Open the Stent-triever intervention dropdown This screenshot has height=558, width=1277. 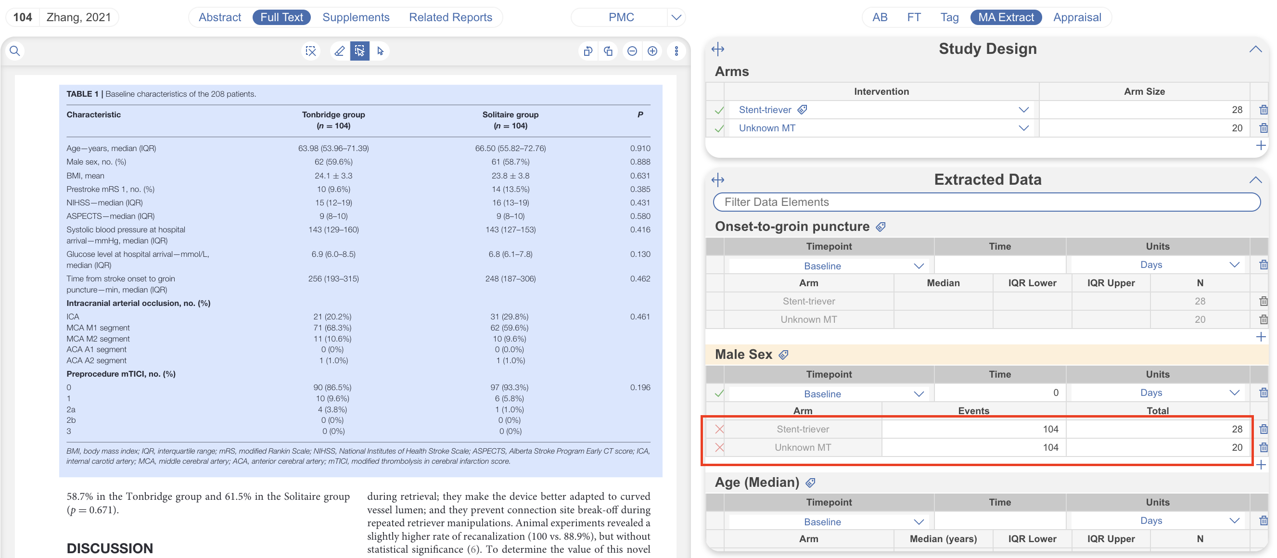[x=1023, y=110]
